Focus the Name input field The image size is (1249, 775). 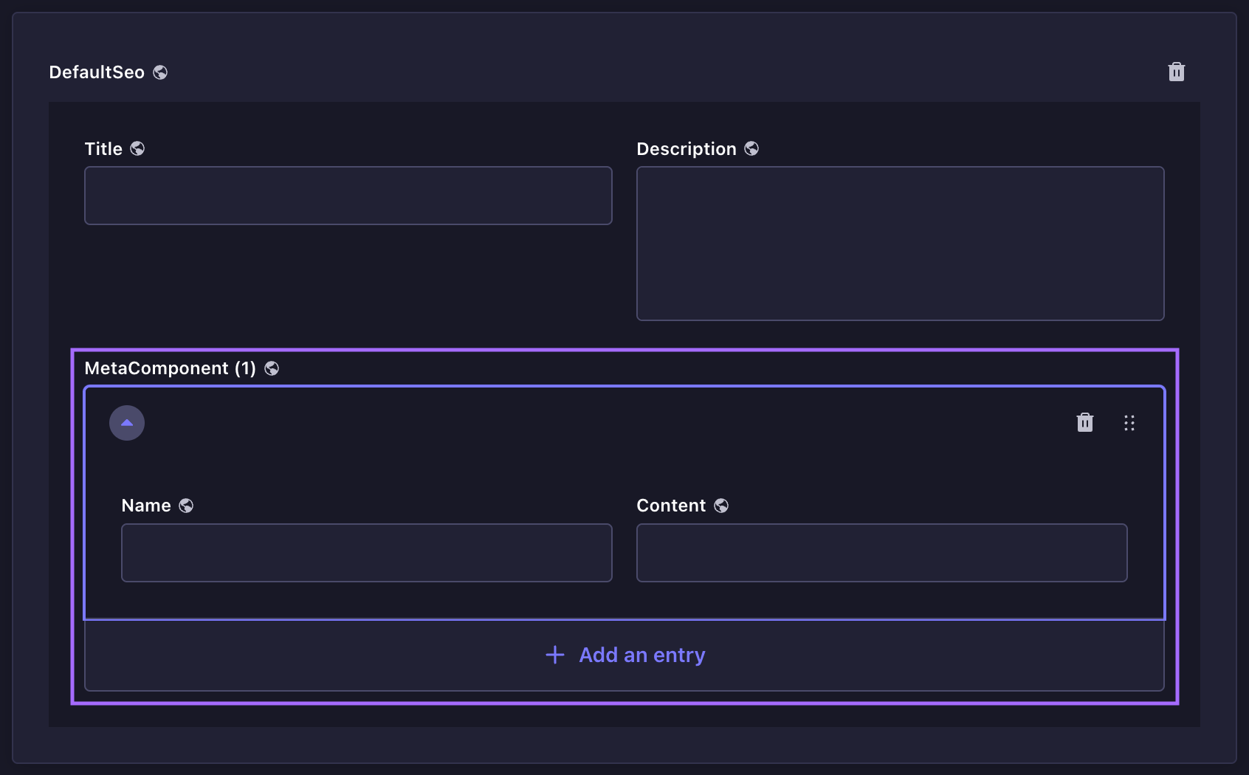pyautogui.click(x=366, y=553)
